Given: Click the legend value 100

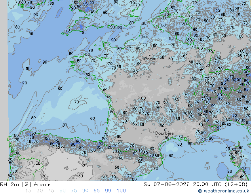Looking at the screenshot, I should click(x=121, y=191).
